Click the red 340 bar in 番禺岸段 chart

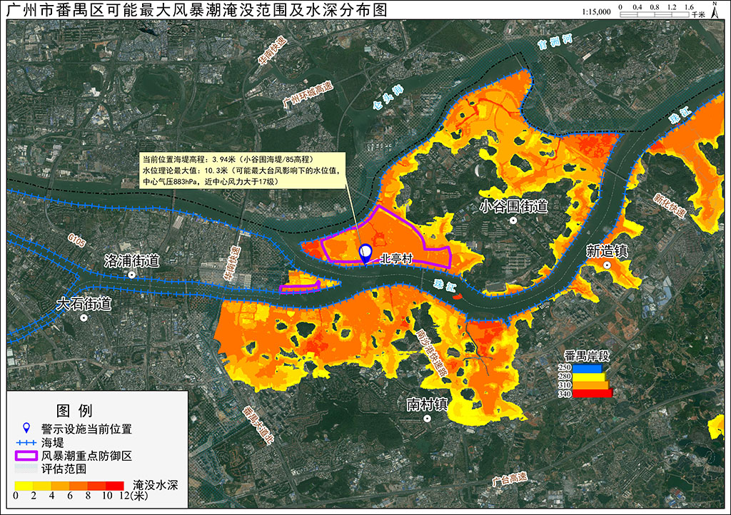click(x=592, y=394)
